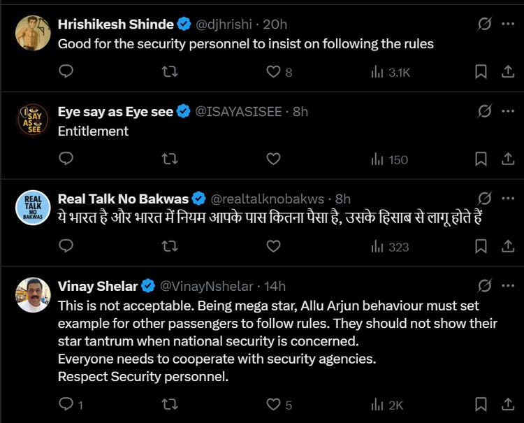Screen dimensions: 524x423
Task: Repost Eye say as Eye see's tweet
Action: tap(169, 159)
